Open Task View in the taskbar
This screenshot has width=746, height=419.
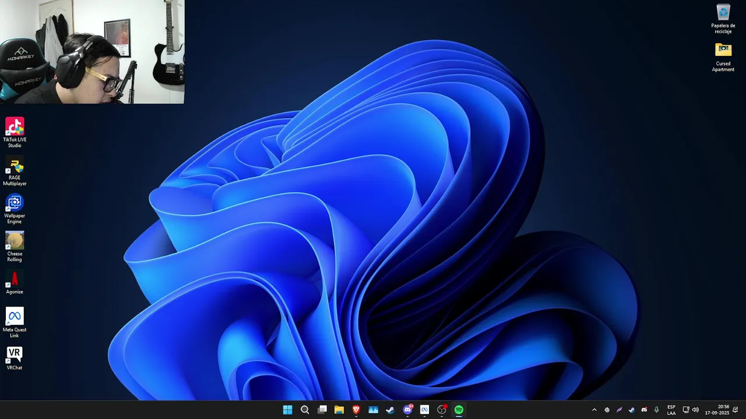pos(322,410)
